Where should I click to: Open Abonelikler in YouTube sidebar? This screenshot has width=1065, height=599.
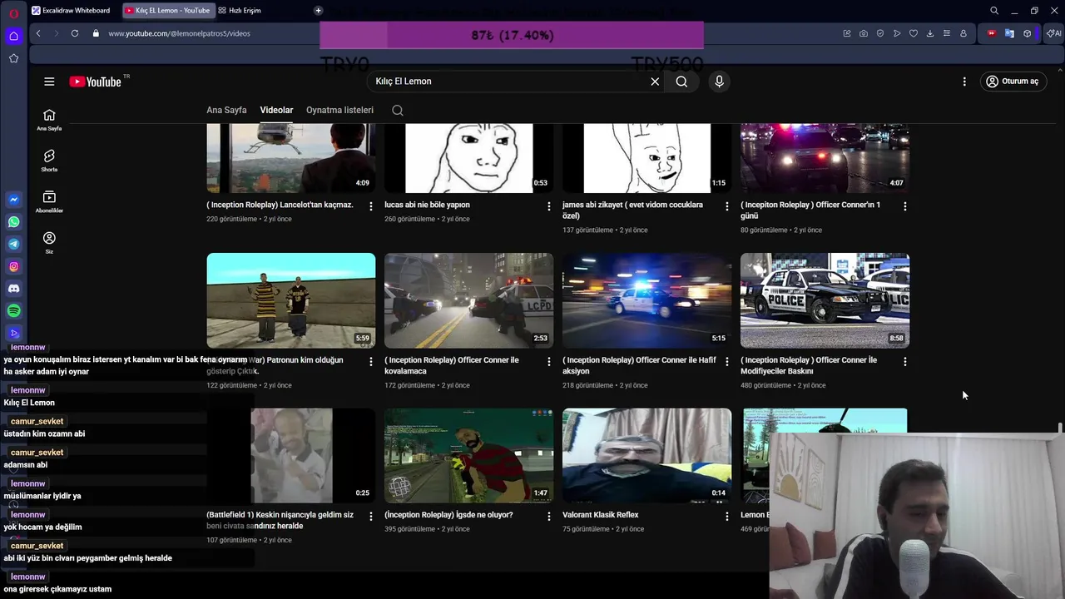[x=49, y=201]
